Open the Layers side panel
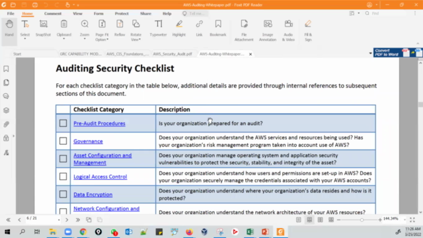The width and height of the screenshot is (423, 238). pos(6,110)
